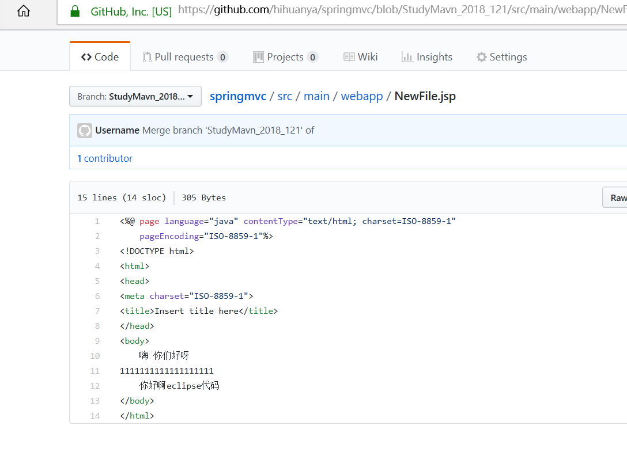Screen dimensions: 627x452
Task: Click the springmvc breadcrumb link
Action: point(237,96)
